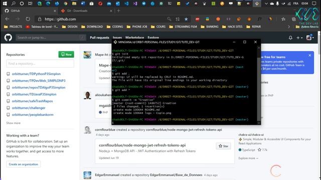The image size is (321, 180).
Task: Open the STREAMING FILM bookmark folder
Action: click(x=183, y=26)
